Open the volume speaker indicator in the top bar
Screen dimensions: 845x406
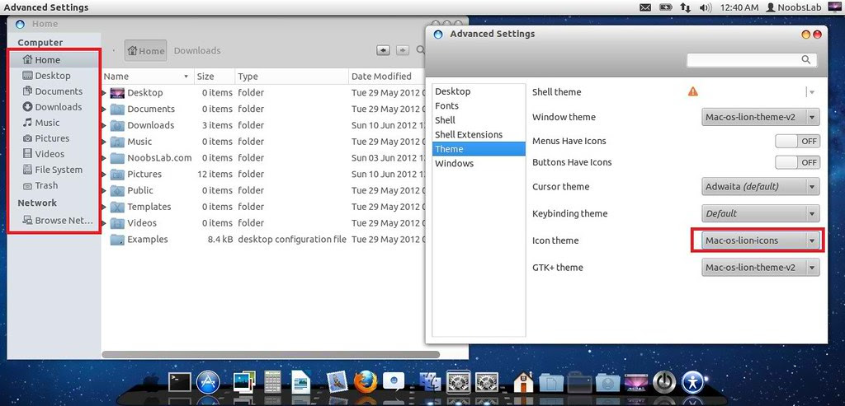coord(705,7)
